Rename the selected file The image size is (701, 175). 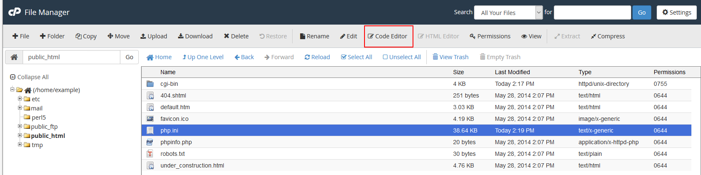pos(314,36)
